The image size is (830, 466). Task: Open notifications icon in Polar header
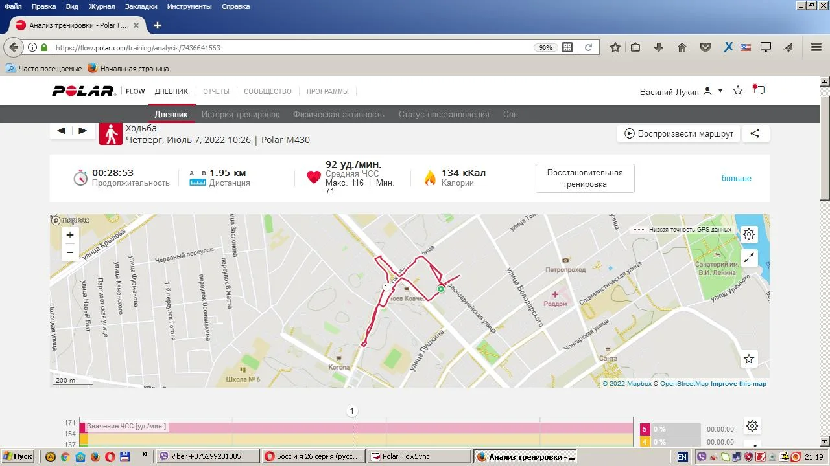pyautogui.click(x=759, y=91)
